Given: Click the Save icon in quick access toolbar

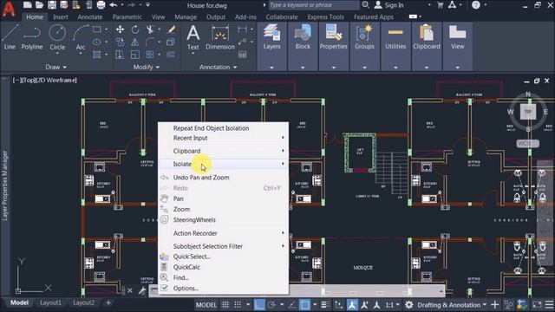Looking at the screenshot, I should coord(52,5).
